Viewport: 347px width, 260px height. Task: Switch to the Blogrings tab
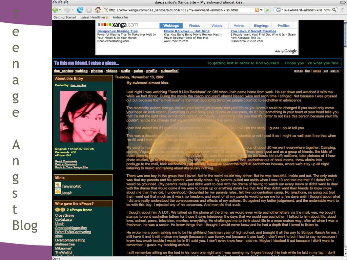pos(261,26)
